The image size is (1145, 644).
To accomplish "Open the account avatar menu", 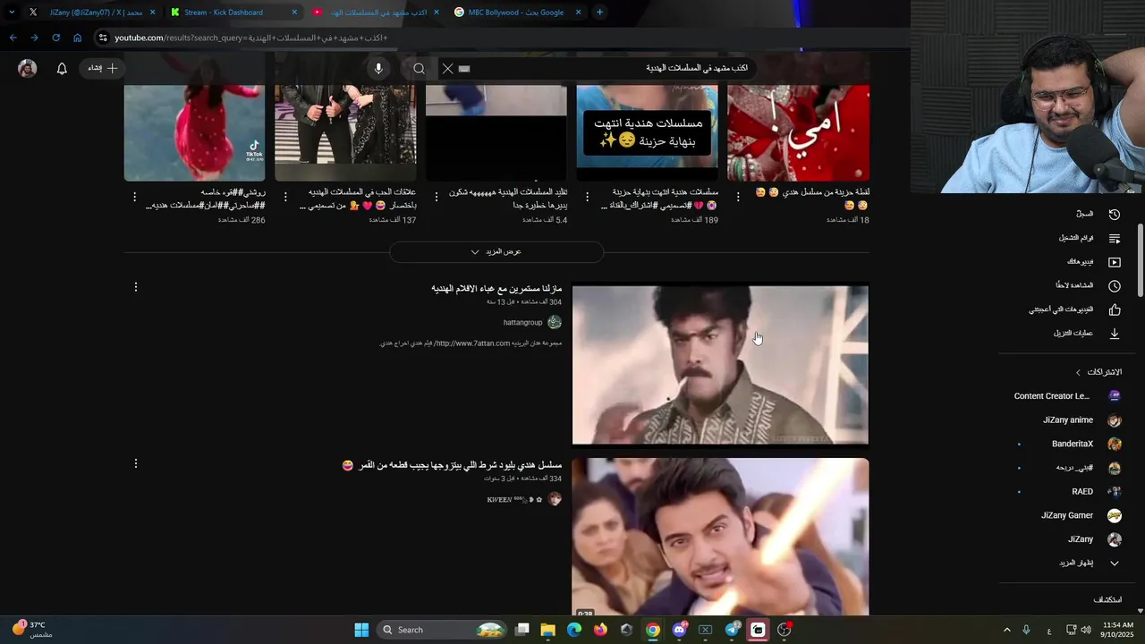I will click(28, 69).
